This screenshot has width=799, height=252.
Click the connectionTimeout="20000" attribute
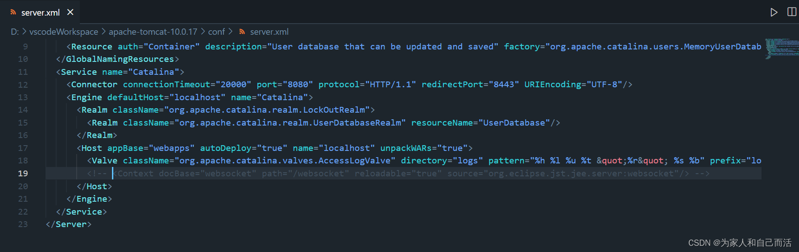pos(187,85)
